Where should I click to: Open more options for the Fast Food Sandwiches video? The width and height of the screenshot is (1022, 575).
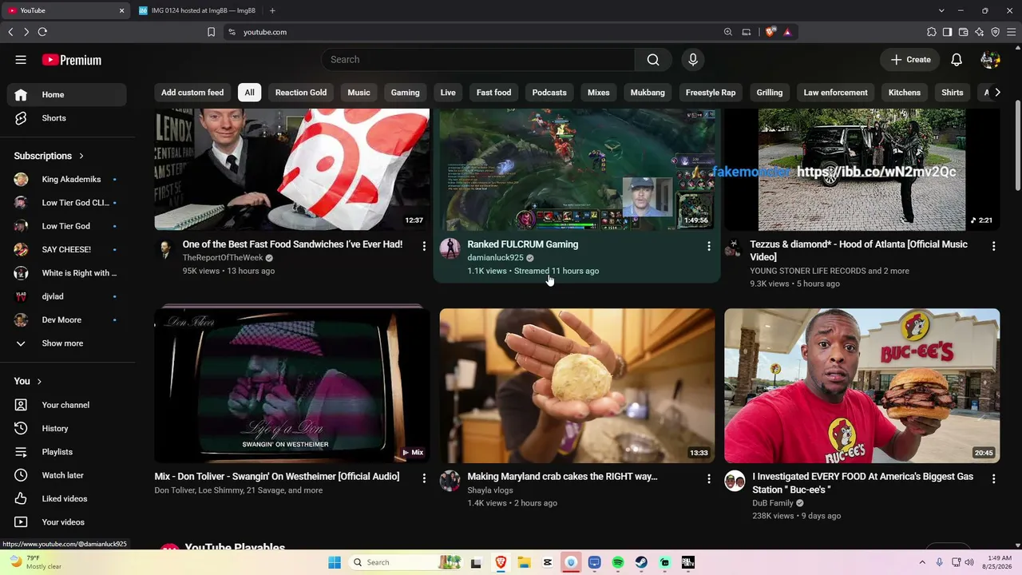(x=424, y=246)
